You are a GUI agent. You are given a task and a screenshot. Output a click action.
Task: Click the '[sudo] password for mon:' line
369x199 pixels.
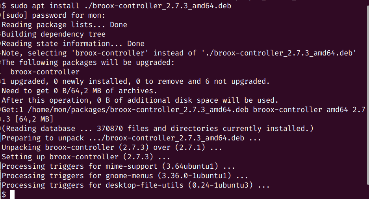point(54,15)
